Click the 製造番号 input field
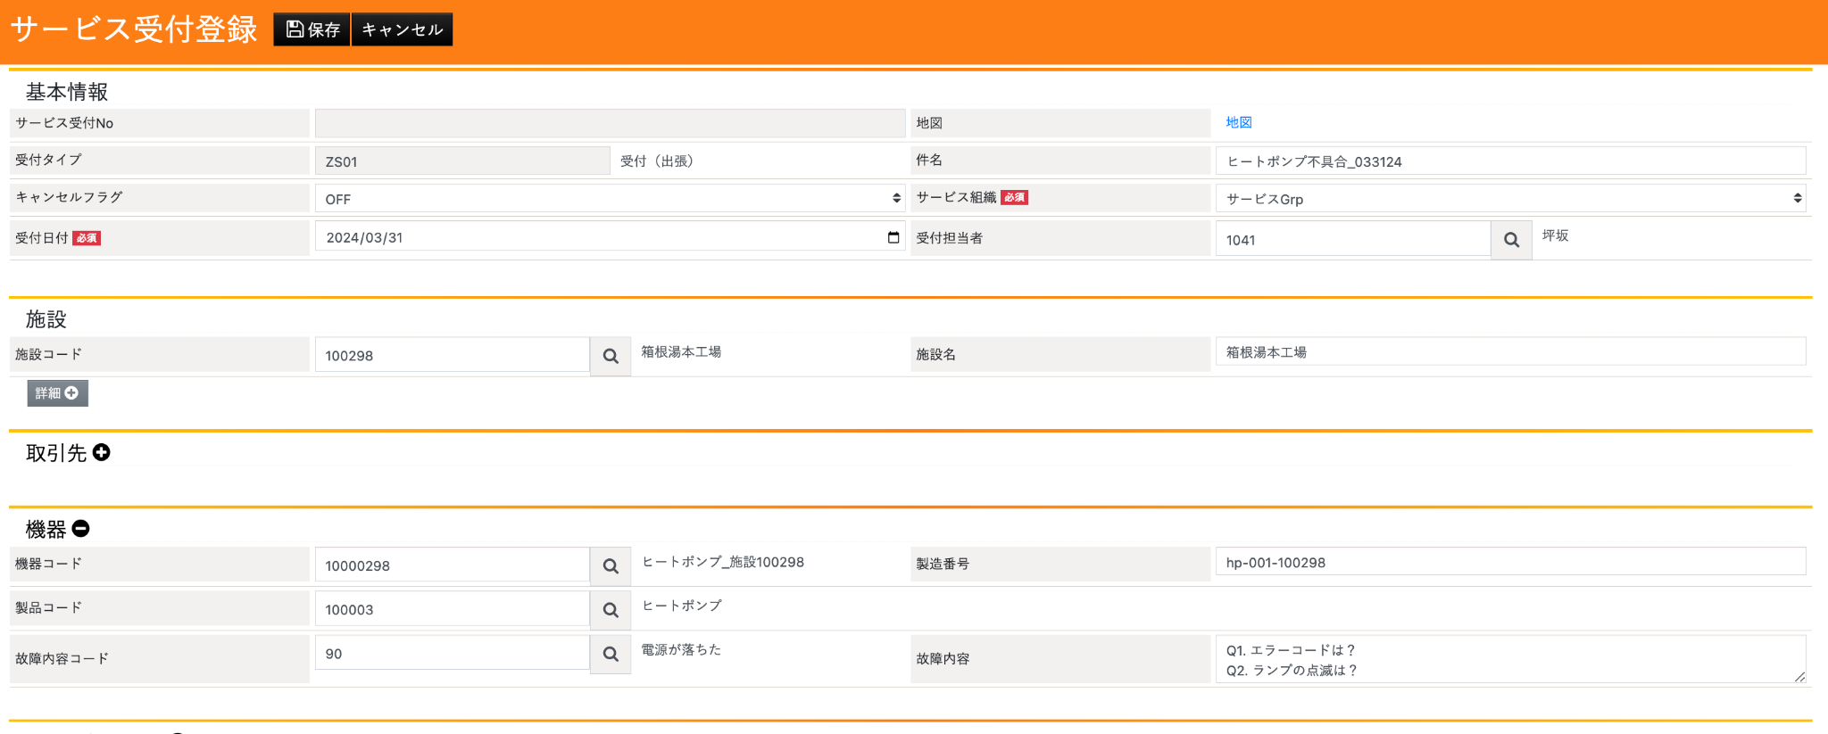This screenshot has width=1828, height=734. coord(1509,563)
